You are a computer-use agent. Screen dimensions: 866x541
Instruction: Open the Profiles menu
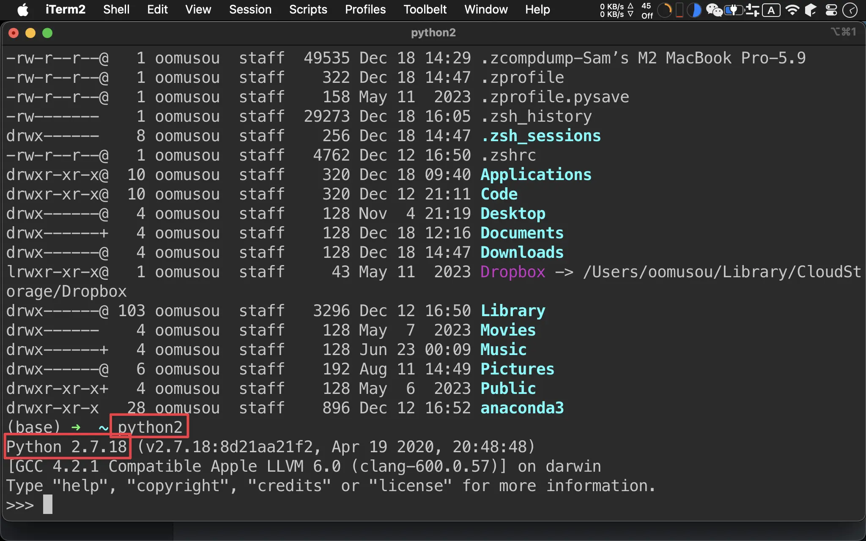pos(365,9)
